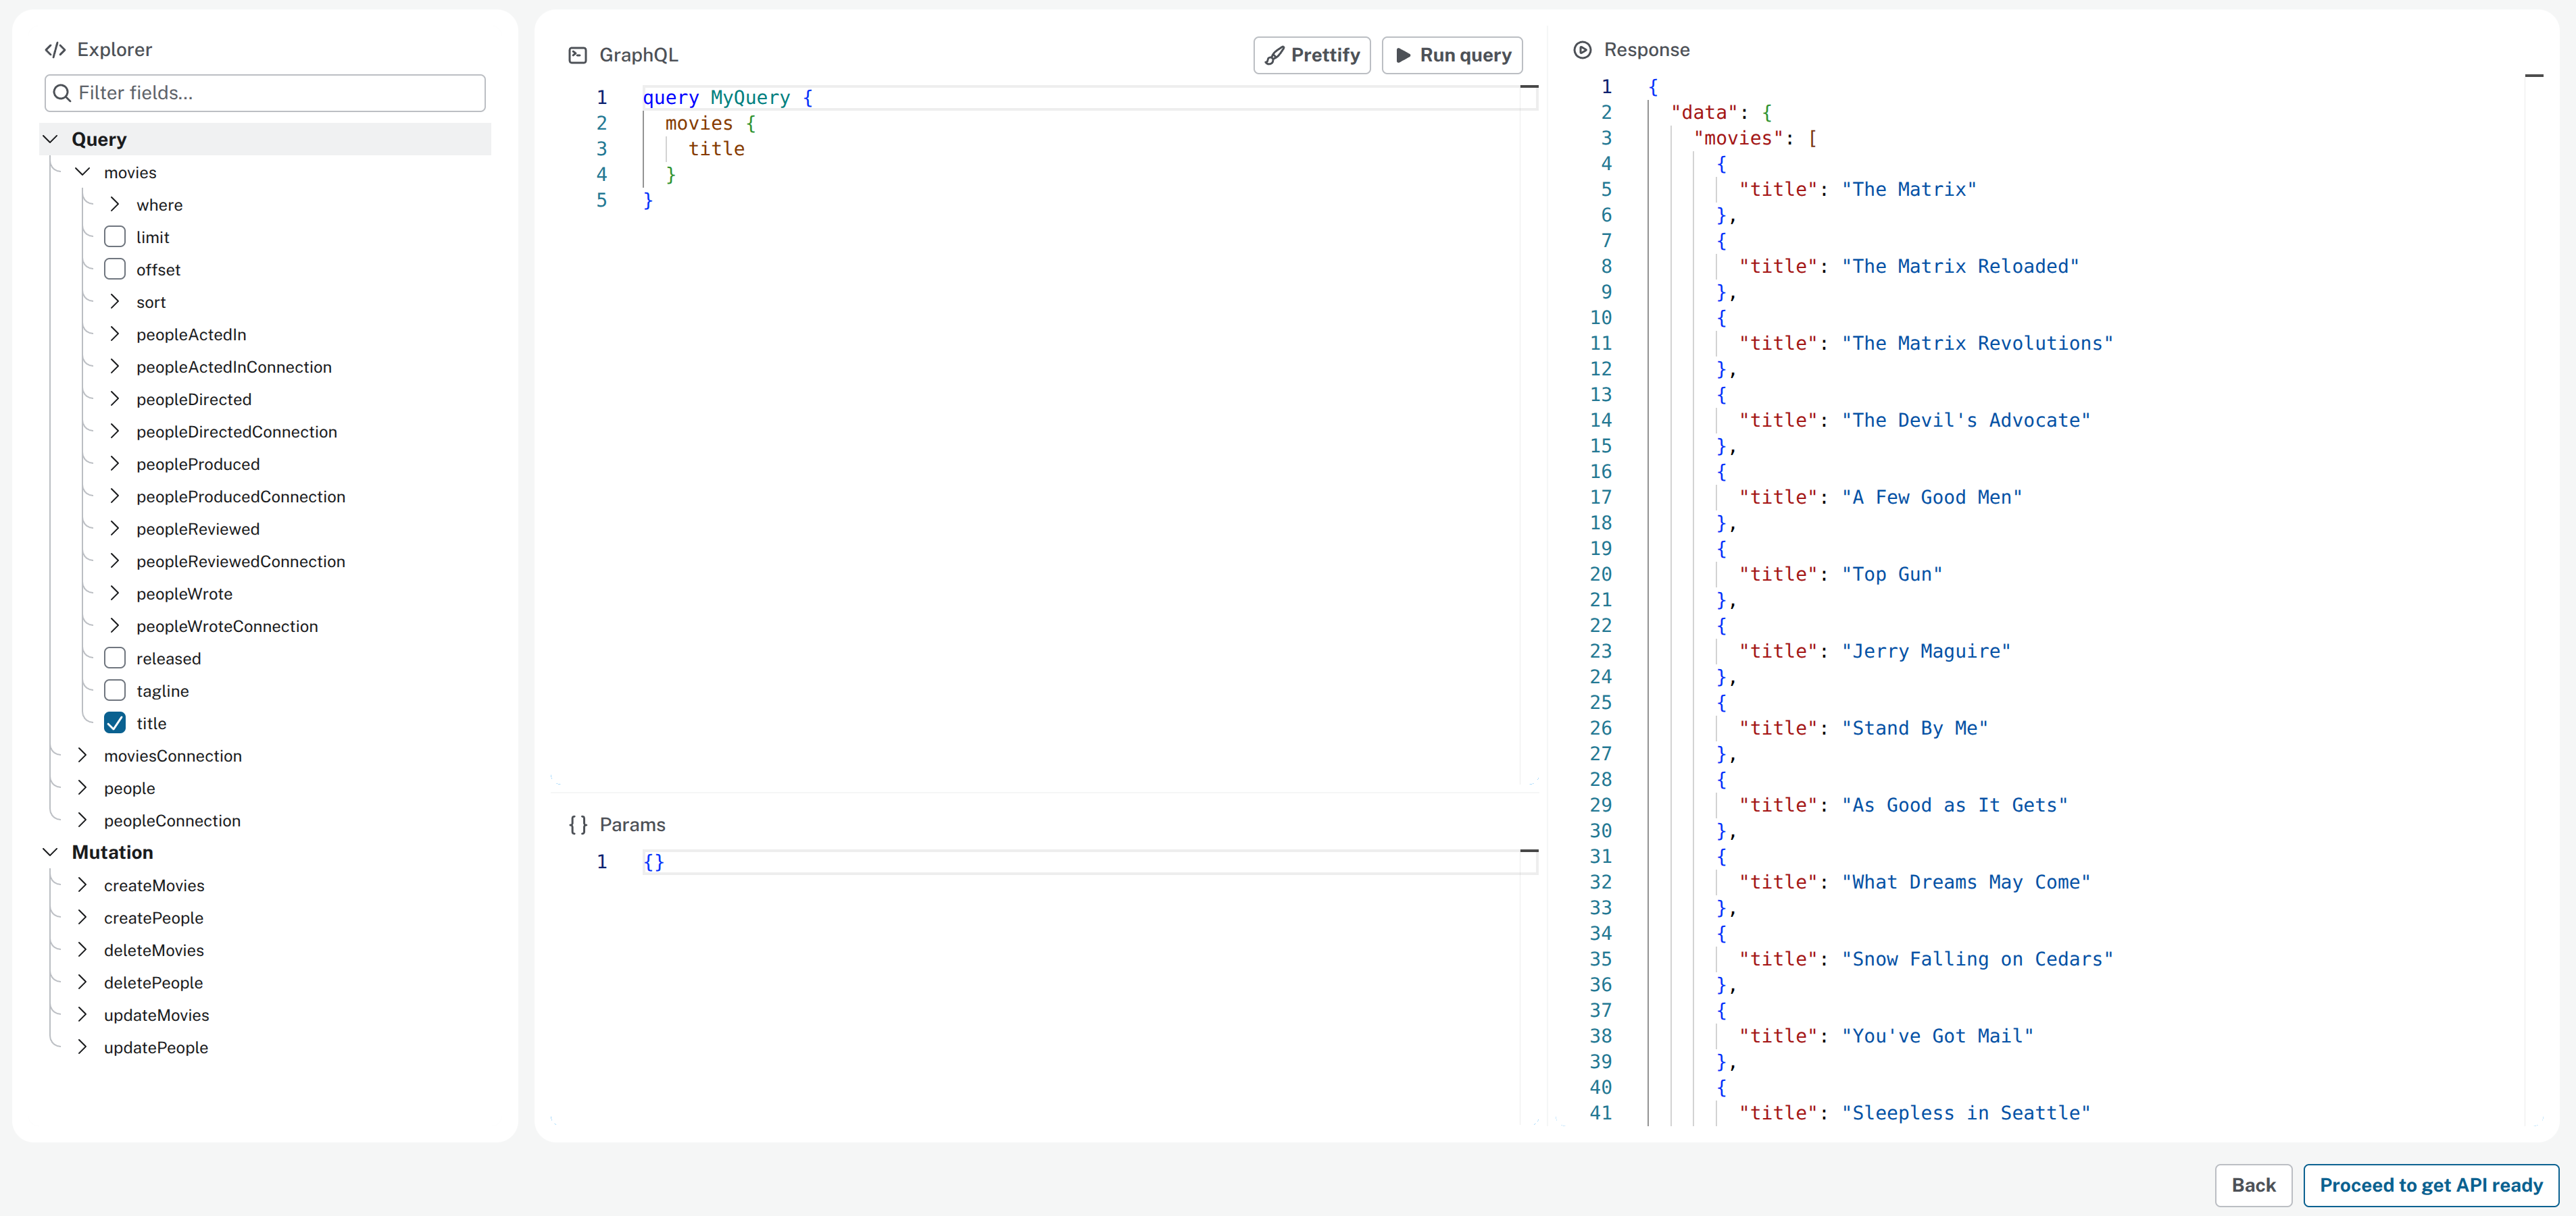This screenshot has width=2576, height=1216.
Task: Click the magnifier icon in the filter field
Action: click(x=62, y=92)
